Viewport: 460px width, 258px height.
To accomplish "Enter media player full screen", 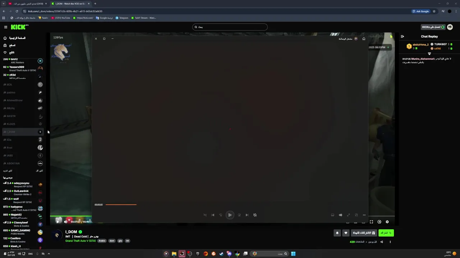I will click(x=348, y=215).
